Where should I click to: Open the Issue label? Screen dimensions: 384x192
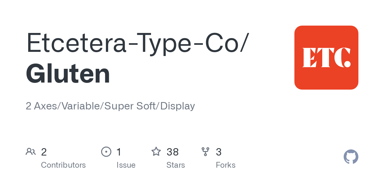point(126,165)
